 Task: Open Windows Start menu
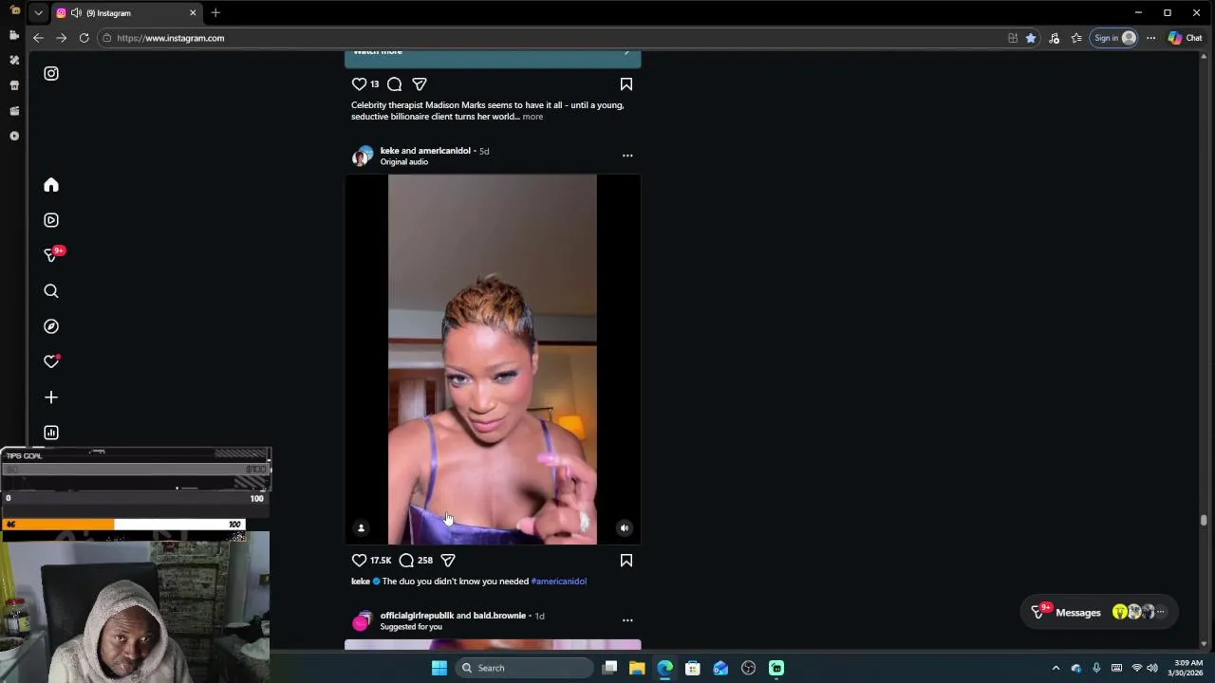click(x=439, y=668)
